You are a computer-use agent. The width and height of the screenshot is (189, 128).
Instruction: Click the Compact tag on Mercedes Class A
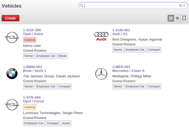154,86
